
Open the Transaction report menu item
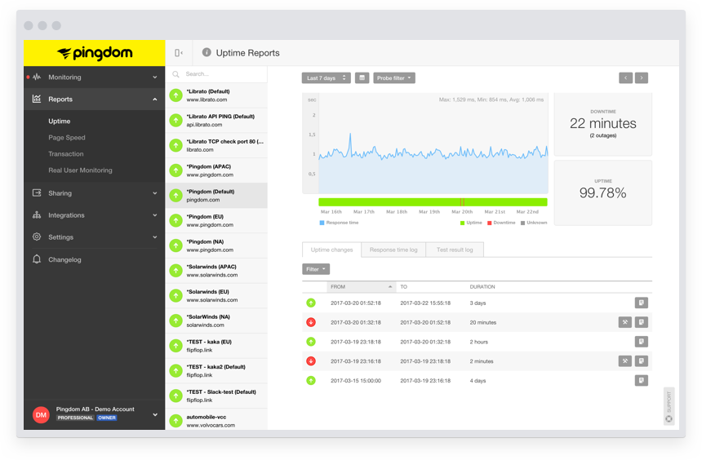[66, 153]
